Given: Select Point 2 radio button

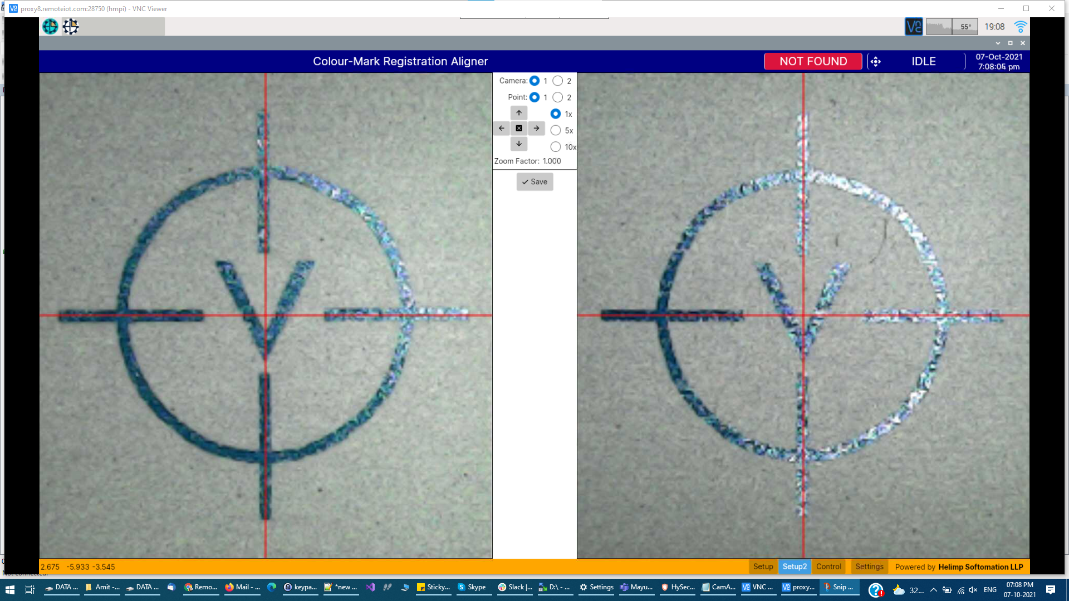Looking at the screenshot, I should (558, 97).
